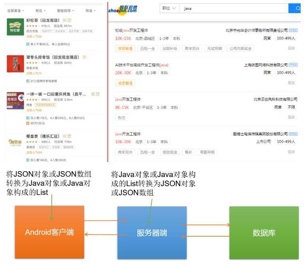Select the blue 服务器端 box
The image size is (305, 264).
(x=152, y=233)
